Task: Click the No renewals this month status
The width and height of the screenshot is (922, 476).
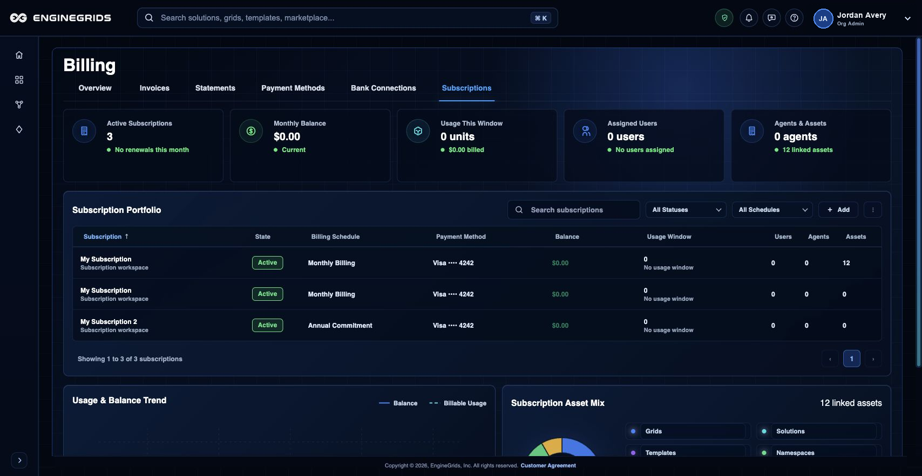Action: coord(152,150)
